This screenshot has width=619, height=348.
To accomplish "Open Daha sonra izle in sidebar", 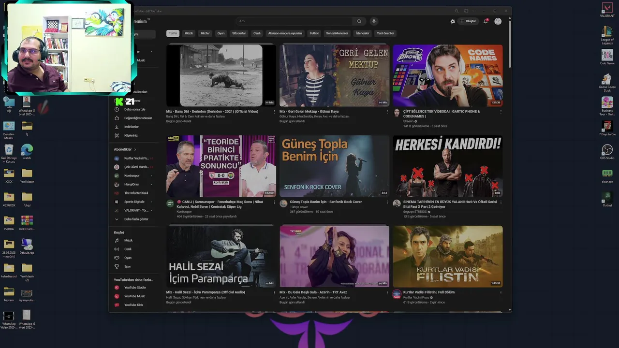I will [x=134, y=109].
